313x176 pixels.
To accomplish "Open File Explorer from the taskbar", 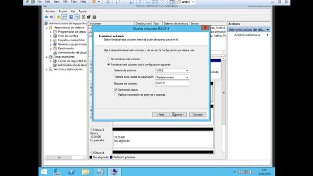I will (x=86, y=172).
